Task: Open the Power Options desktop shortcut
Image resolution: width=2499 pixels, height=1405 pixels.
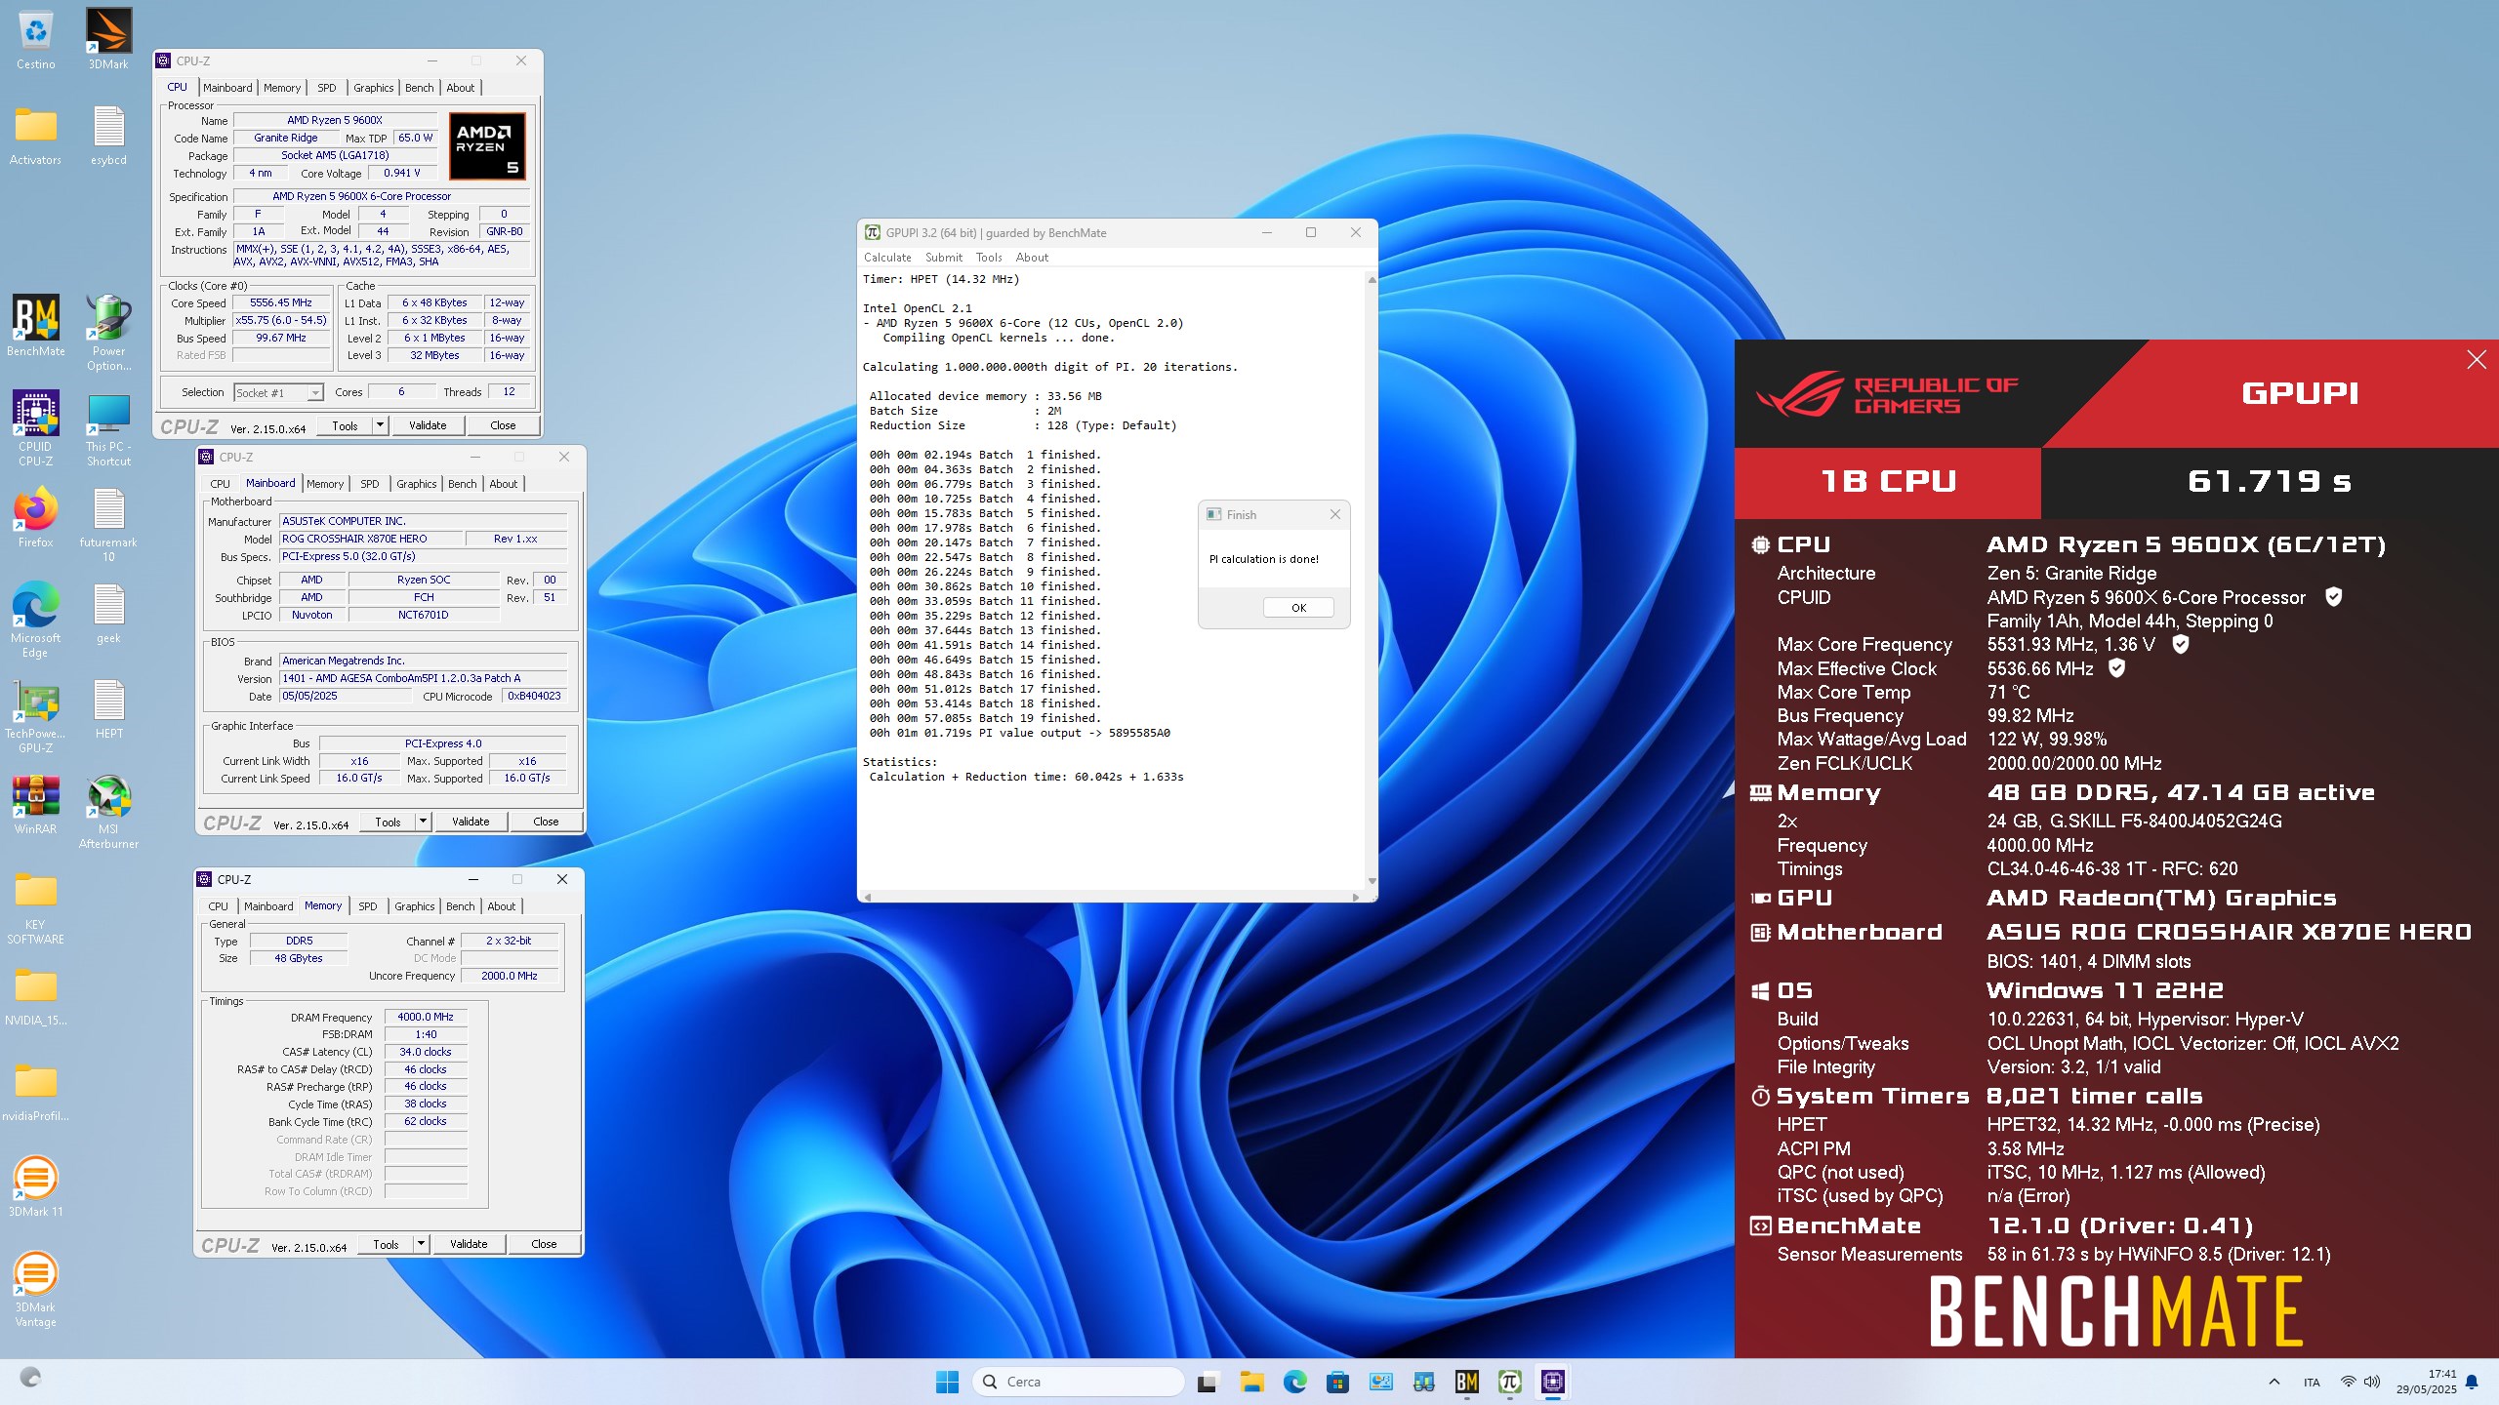Action: click(x=108, y=333)
